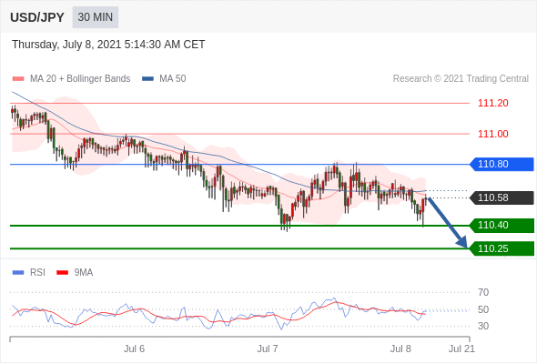The height and width of the screenshot is (364, 537).
Task: Click the 9MA red legend swatch
Action: [x=62, y=273]
